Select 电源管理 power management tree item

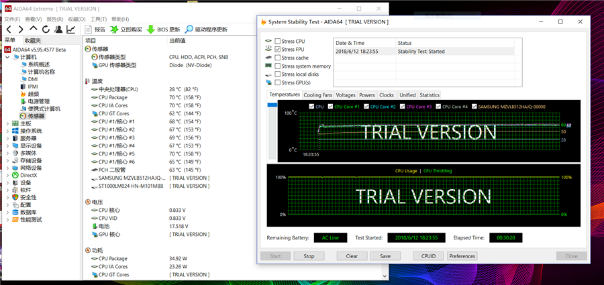[x=35, y=101]
